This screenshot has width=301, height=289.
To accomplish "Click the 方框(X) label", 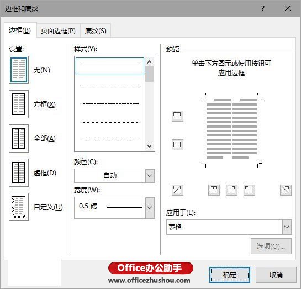I will (x=45, y=104).
